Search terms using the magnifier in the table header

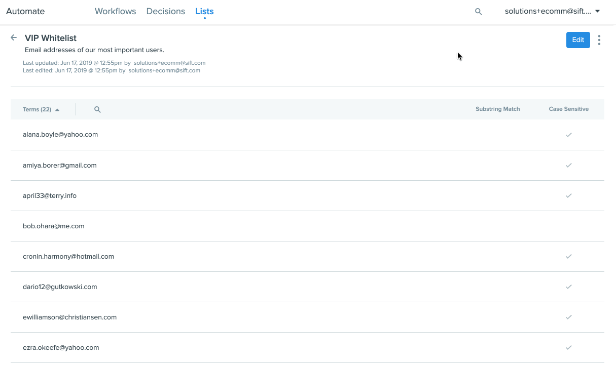[97, 109]
